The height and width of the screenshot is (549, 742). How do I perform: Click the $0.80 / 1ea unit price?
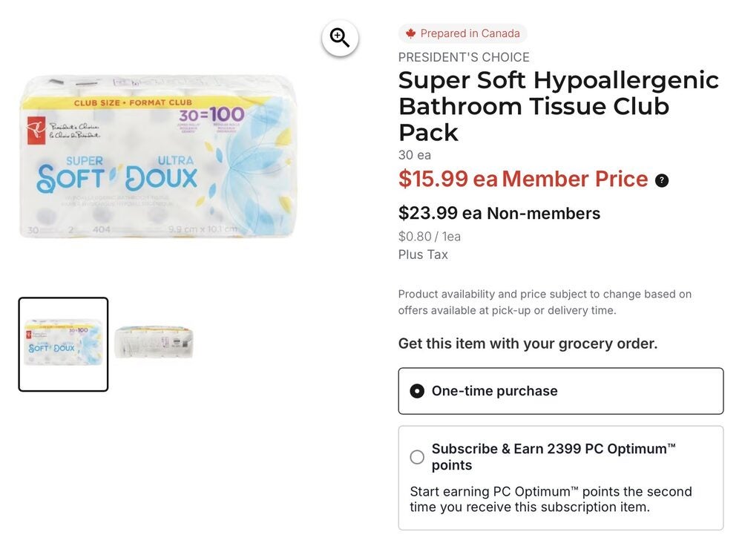click(430, 237)
